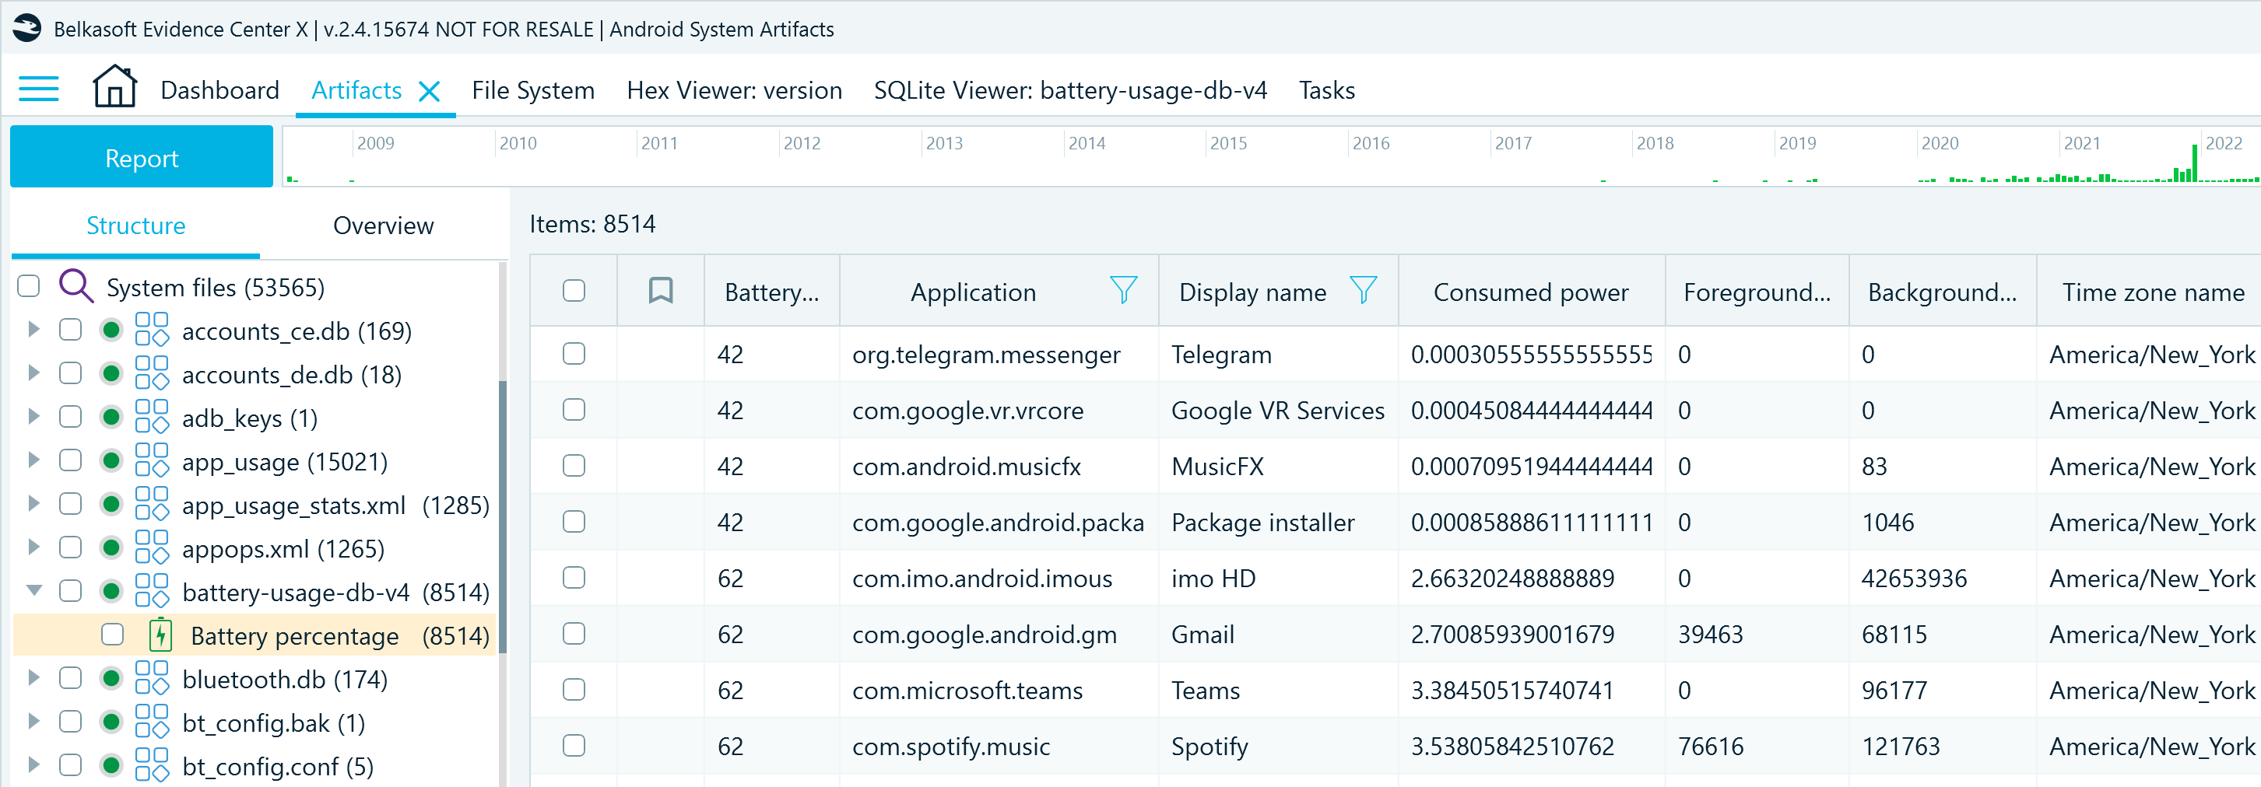Check the accounts_ce.db checkbox
The width and height of the screenshot is (2261, 787).
click(70, 330)
